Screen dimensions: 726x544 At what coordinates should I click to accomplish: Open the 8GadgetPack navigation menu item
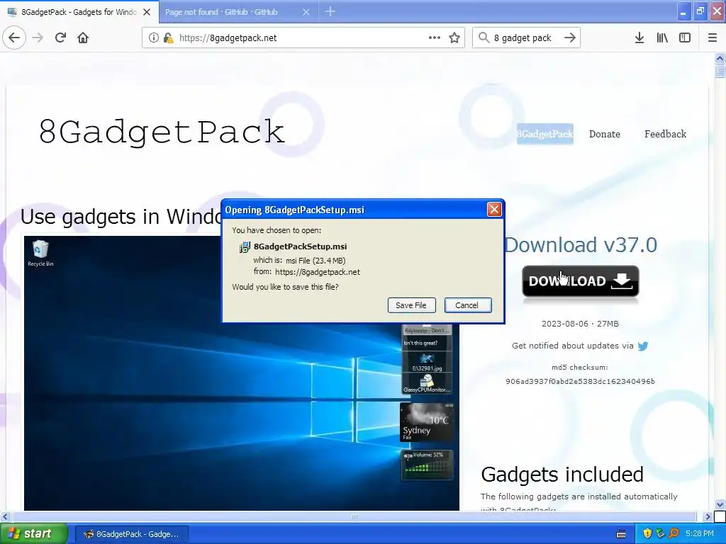[x=545, y=134]
